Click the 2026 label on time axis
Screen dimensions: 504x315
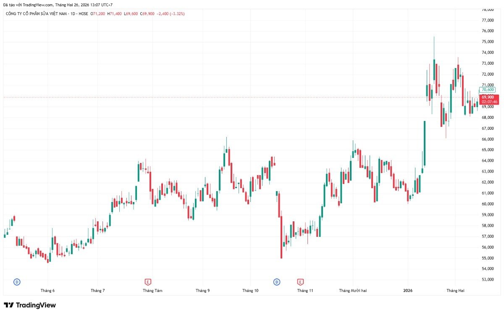(408, 291)
